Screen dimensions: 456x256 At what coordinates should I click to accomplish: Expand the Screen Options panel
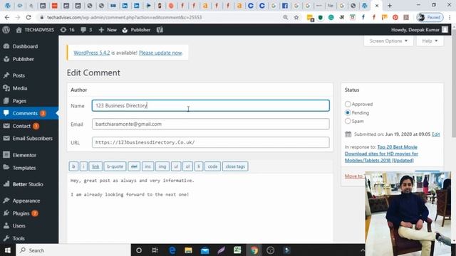click(388, 41)
